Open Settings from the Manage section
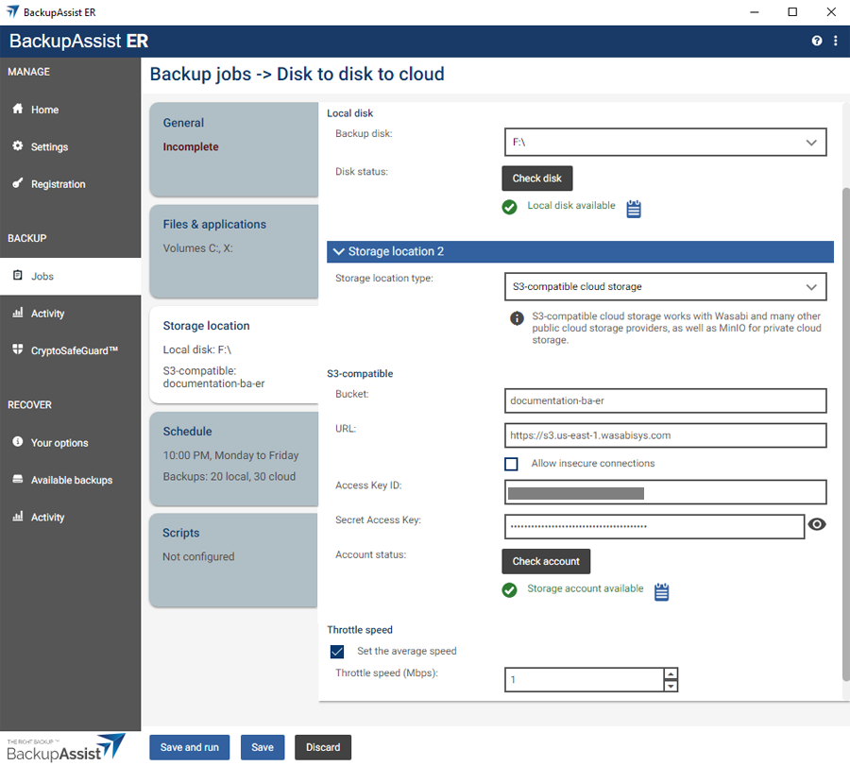This screenshot has height=766, width=850. point(49,147)
